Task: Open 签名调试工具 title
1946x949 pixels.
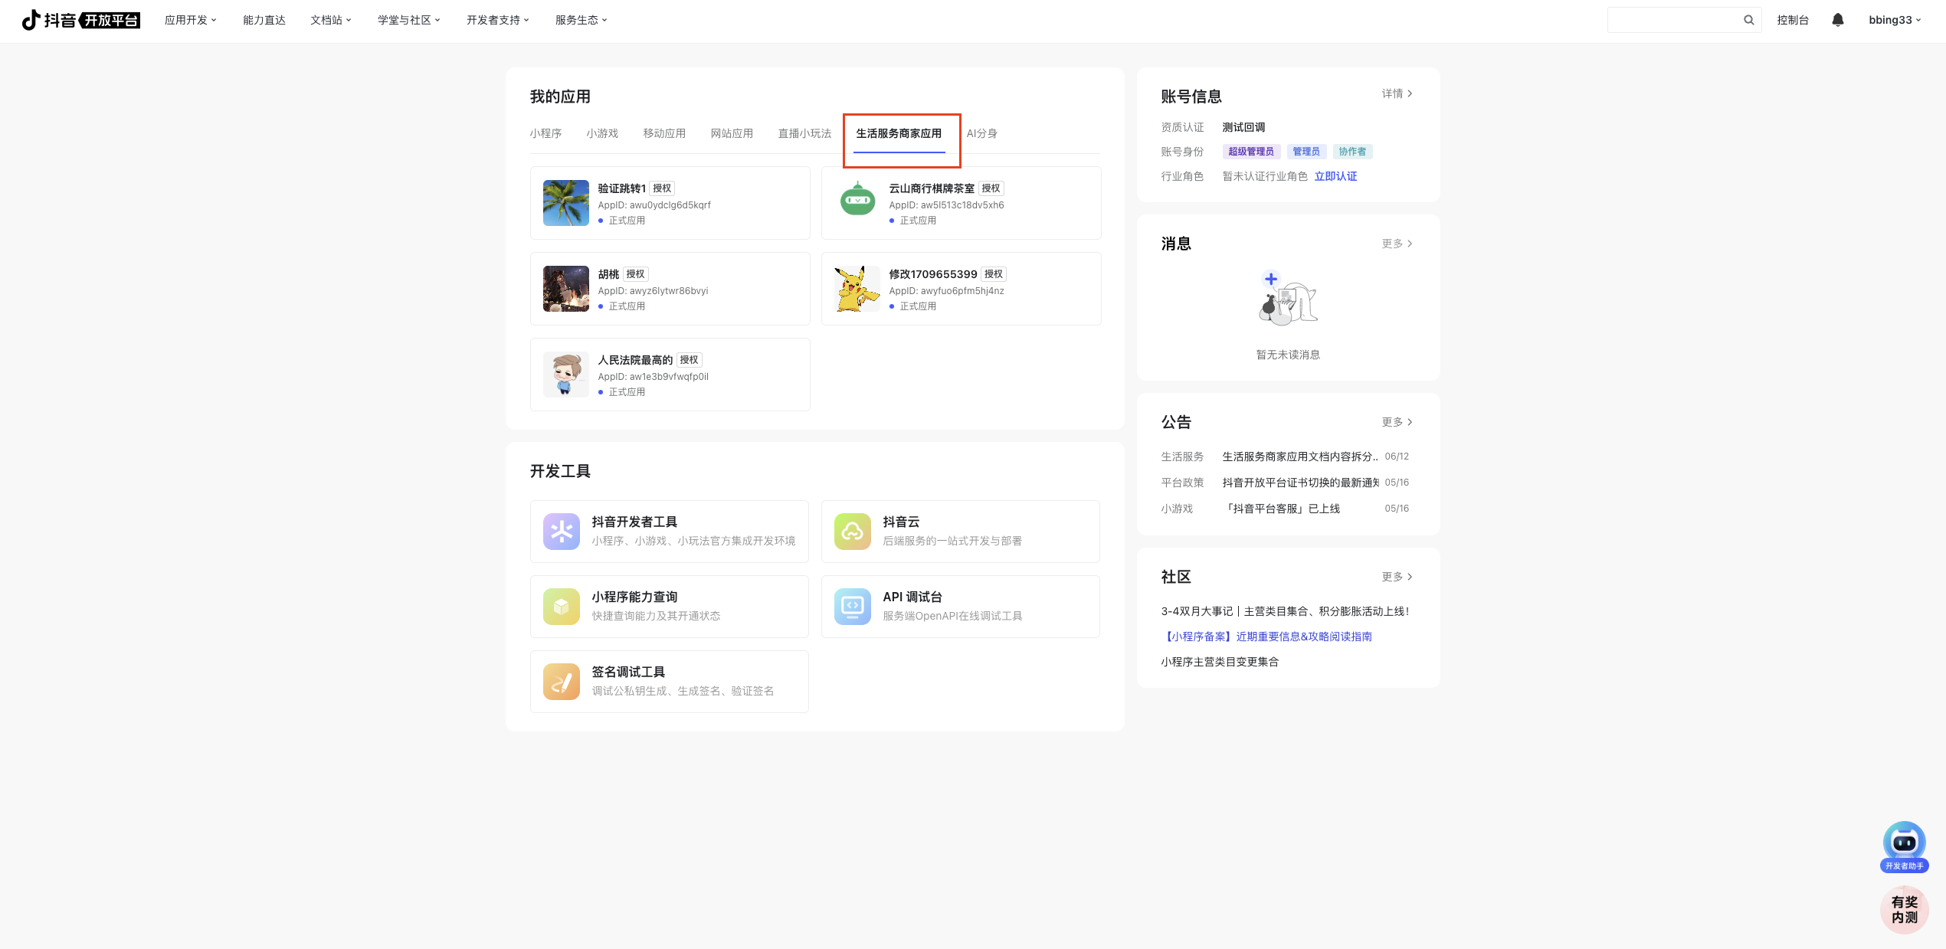Action: click(x=628, y=672)
